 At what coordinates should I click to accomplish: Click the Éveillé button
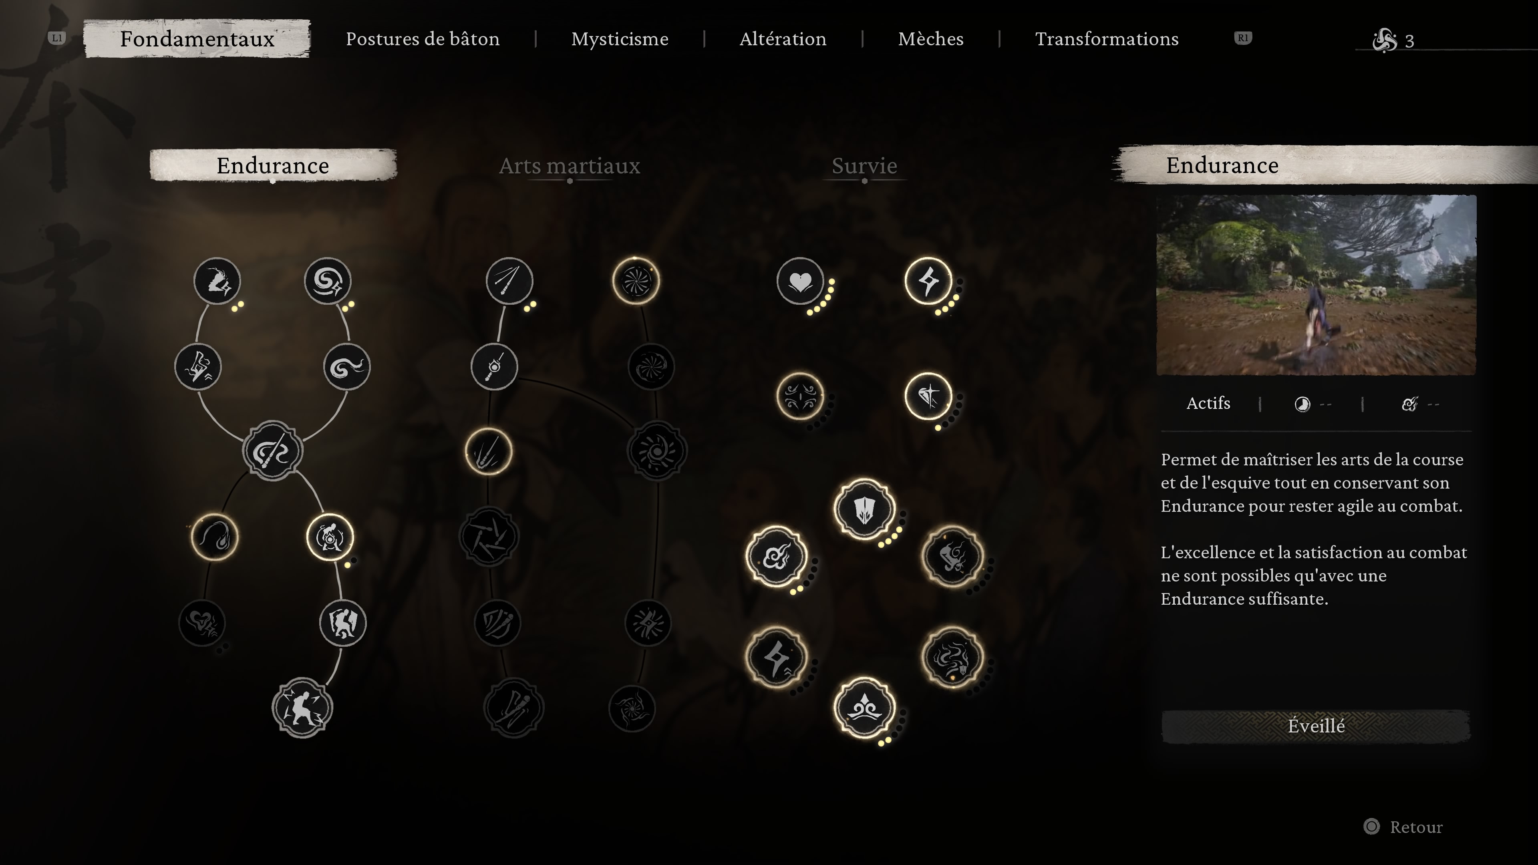pos(1316,726)
